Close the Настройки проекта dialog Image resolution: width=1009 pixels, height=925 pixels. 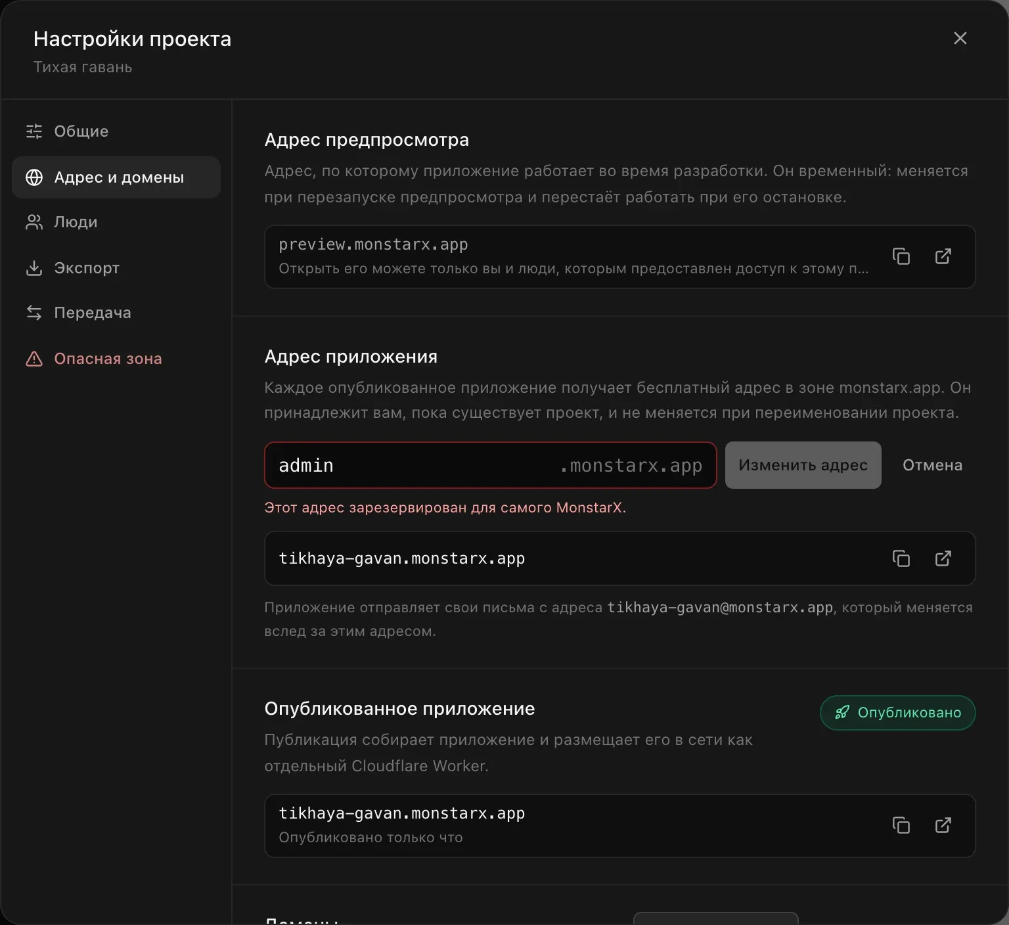point(960,39)
